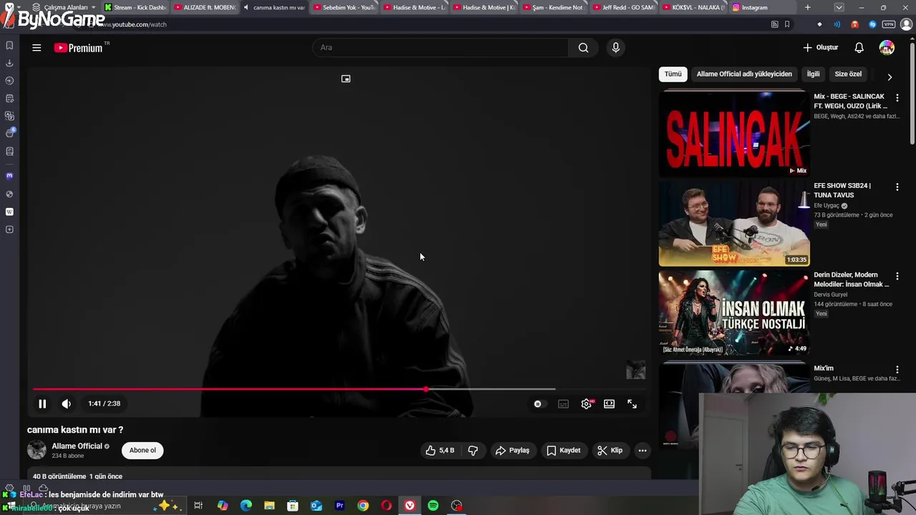Enter fullscreen mode in the player
This screenshot has width=916, height=515.
click(x=632, y=404)
